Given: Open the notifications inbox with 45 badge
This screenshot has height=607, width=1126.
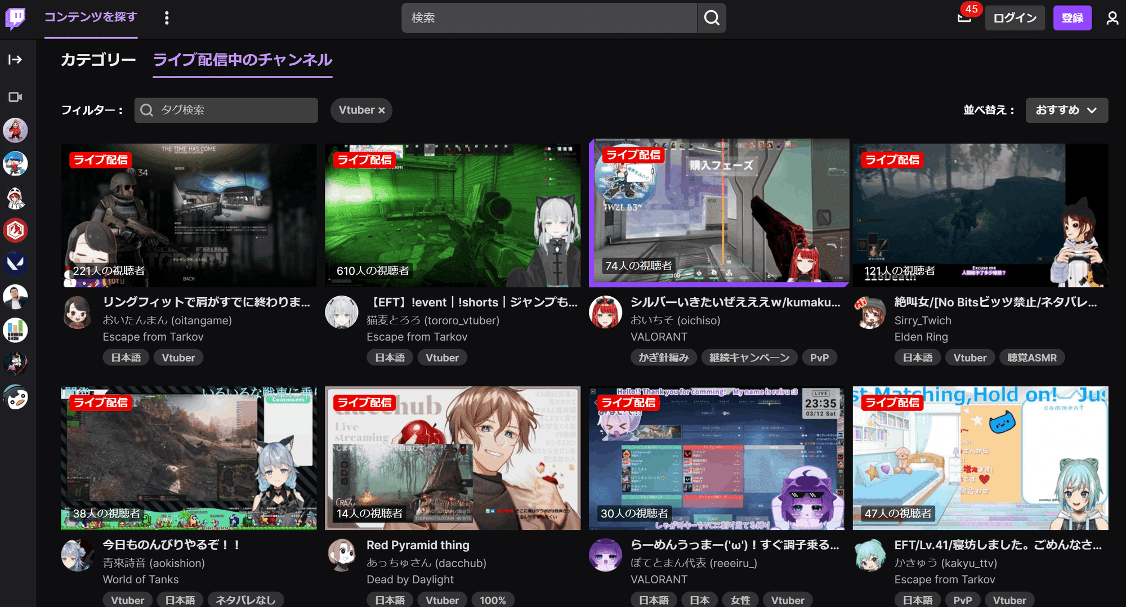Looking at the screenshot, I should (x=964, y=18).
